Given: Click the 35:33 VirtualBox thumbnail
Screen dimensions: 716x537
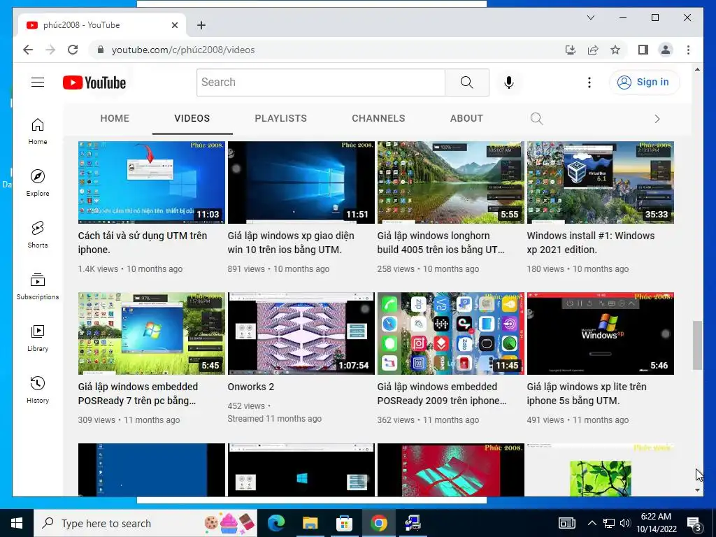Looking at the screenshot, I should (601, 182).
